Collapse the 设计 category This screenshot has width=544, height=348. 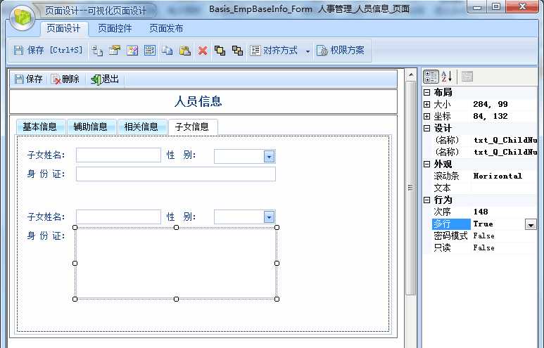tap(427, 128)
